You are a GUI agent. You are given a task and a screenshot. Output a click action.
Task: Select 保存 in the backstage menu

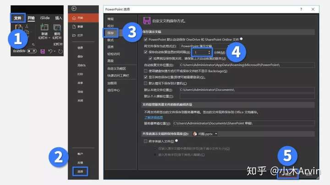point(80,57)
